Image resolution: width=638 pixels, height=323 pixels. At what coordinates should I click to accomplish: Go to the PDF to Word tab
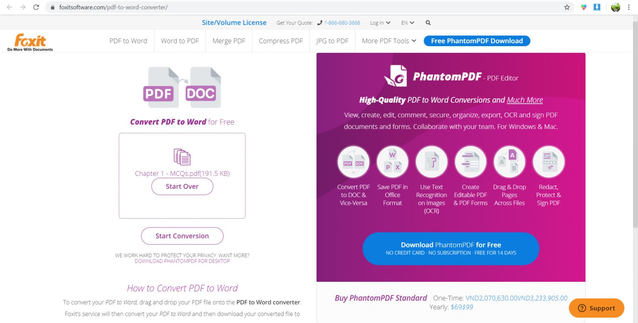click(x=128, y=41)
